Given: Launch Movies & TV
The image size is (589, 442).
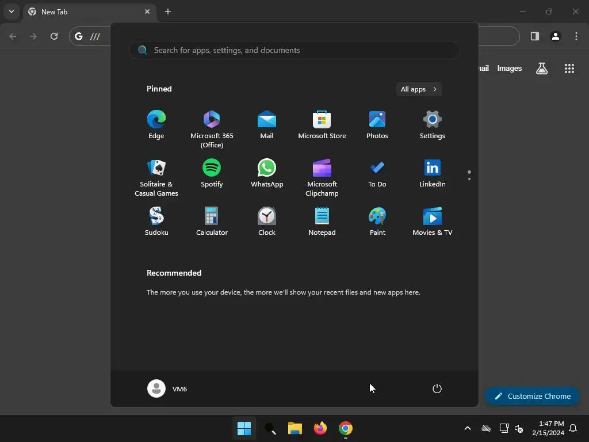Looking at the screenshot, I should [433, 222].
